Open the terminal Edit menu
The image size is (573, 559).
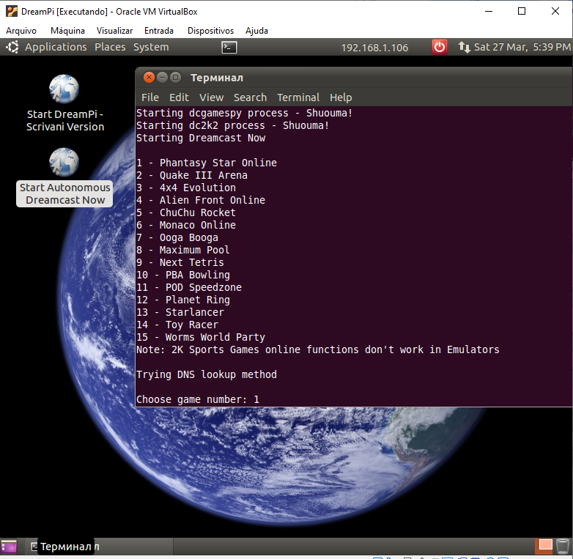[179, 97]
